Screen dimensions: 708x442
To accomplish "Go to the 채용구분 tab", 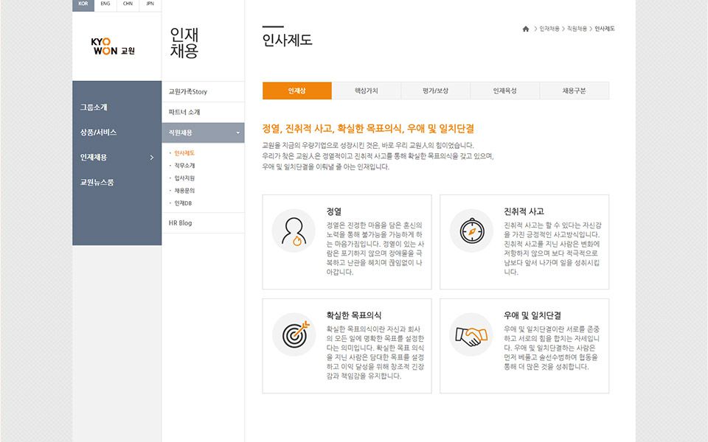I will [574, 91].
